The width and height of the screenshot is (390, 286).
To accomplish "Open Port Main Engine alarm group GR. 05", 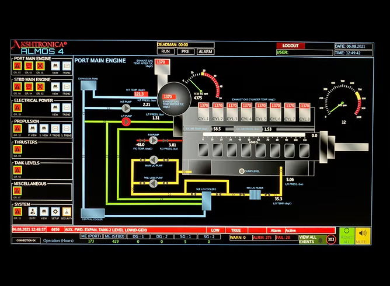I will coord(17,66).
